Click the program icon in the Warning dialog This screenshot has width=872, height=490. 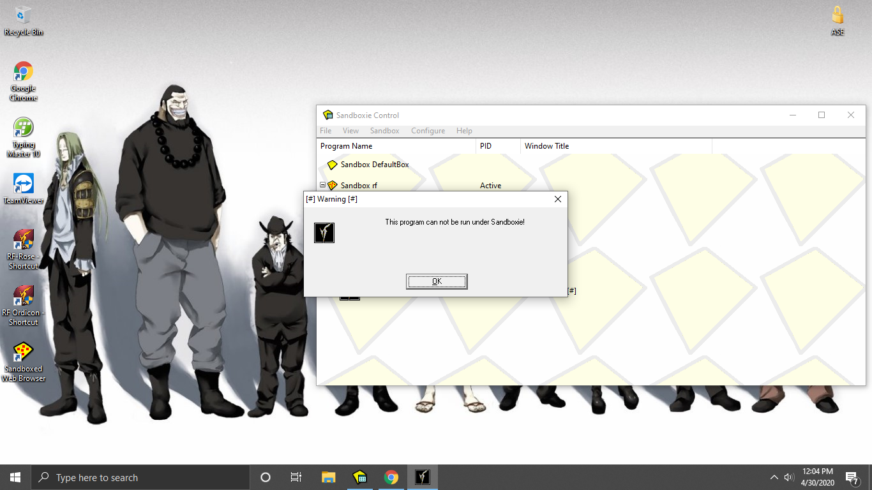[324, 232]
